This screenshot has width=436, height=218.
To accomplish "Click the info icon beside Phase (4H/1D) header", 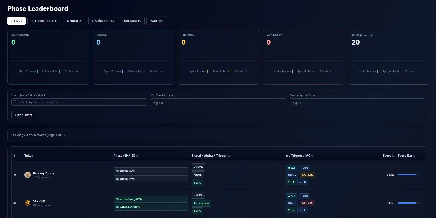I will tap(137, 156).
